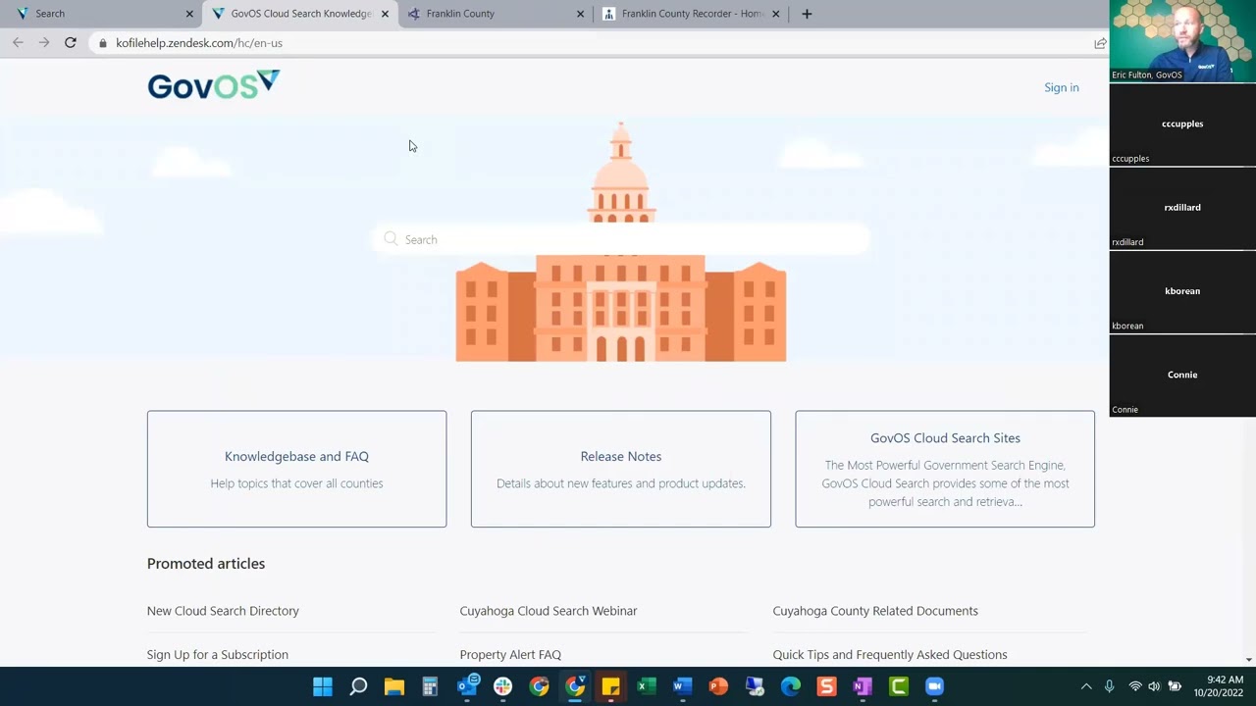
Task: Click the address bar URL
Action: coord(199,43)
